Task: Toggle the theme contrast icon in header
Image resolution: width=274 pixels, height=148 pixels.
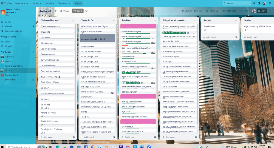Action: (x=259, y=3)
